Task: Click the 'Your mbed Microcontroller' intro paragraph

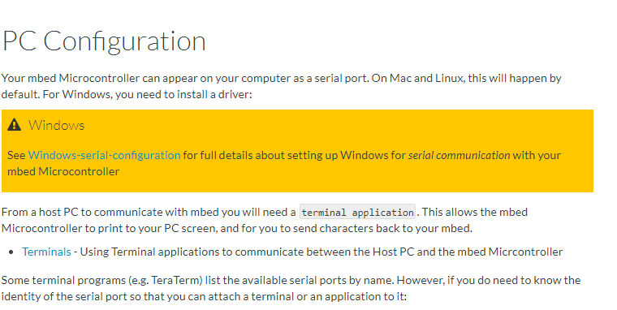Action: (282, 86)
